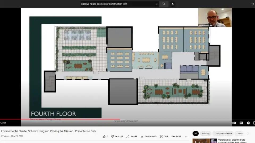Start voice search with the microphone
This screenshot has height=143, width=255.
pos(173,4)
